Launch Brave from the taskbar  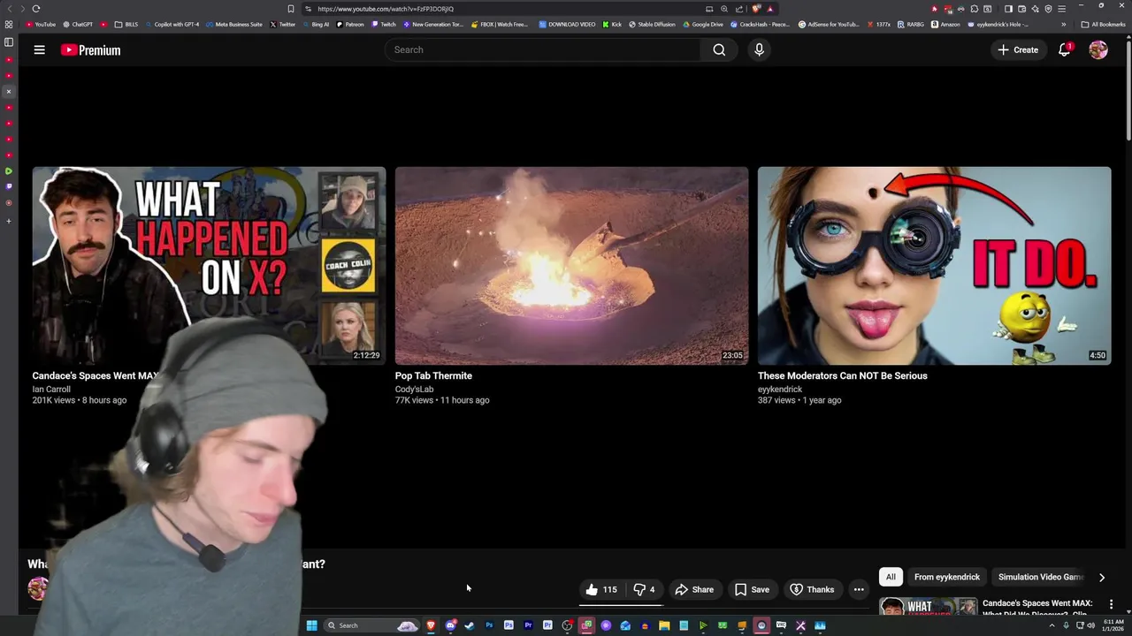coord(431,625)
